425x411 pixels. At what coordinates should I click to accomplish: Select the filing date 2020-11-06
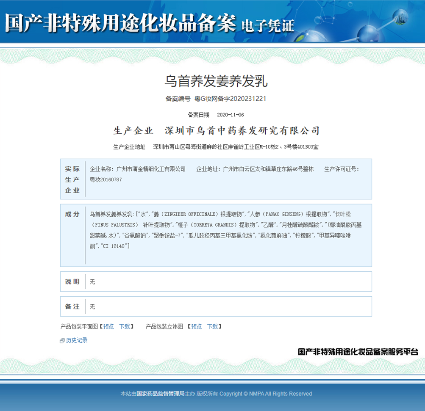[x=231, y=115]
